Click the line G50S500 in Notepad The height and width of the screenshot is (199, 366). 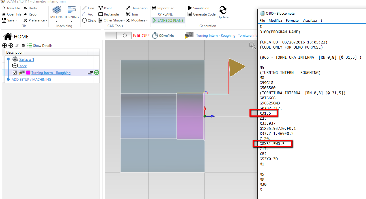pyautogui.click(x=268, y=88)
